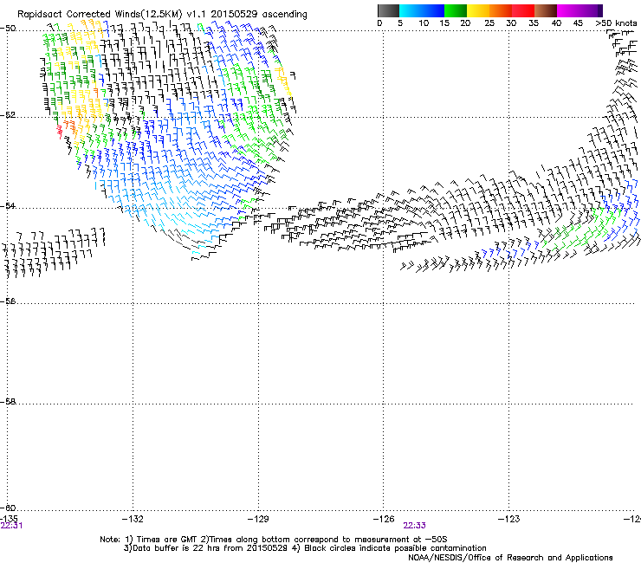
Task: Click the '10' legend scale label
Action: click(x=424, y=23)
